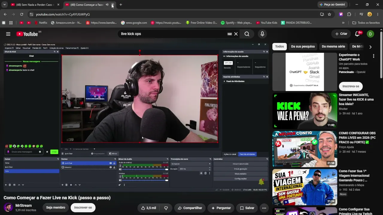Click the browser address bar URL
Screen dimensions: 383x215
pos(63,14)
